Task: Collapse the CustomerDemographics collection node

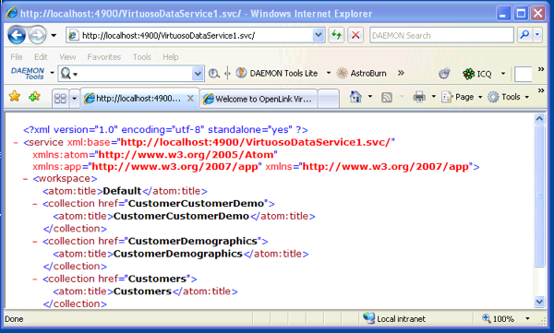Action: point(35,242)
